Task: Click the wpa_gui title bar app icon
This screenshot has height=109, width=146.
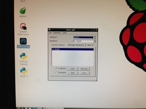Action: pos(49,30)
